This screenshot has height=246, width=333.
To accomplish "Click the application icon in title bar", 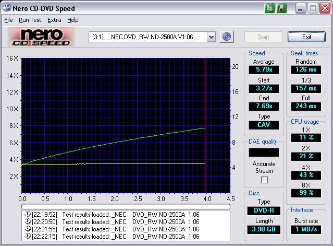I will [x=7, y=7].
